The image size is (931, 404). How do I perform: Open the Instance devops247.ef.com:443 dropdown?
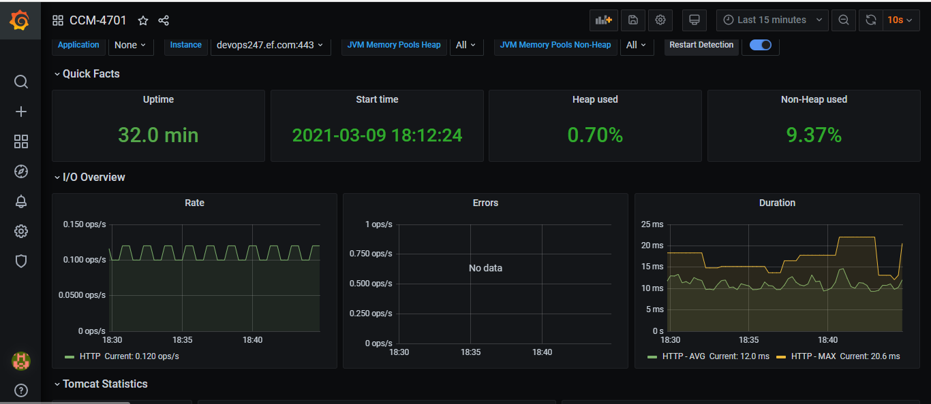(270, 45)
